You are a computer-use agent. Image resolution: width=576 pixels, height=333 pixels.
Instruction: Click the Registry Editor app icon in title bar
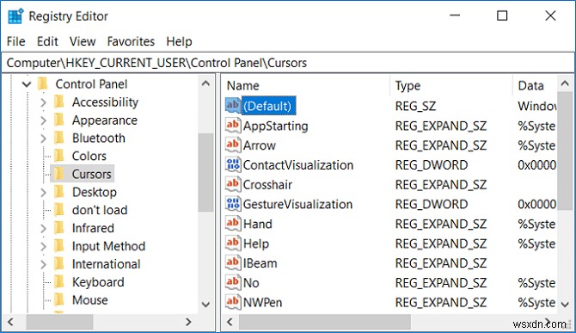pyautogui.click(x=15, y=16)
